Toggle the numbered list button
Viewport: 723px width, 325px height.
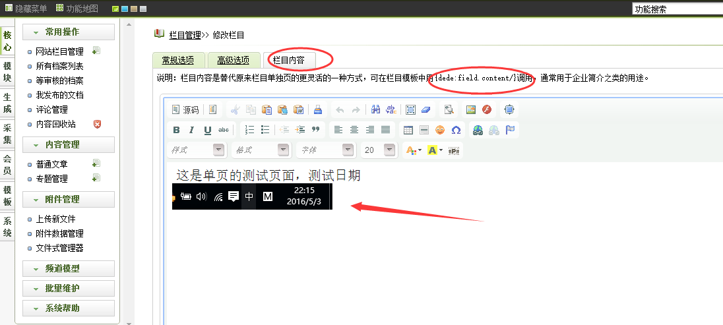pyautogui.click(x=249, y=130)
